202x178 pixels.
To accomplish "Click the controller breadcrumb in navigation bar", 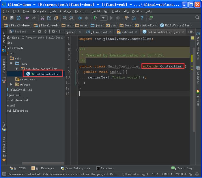I will (x=147, y=26).
